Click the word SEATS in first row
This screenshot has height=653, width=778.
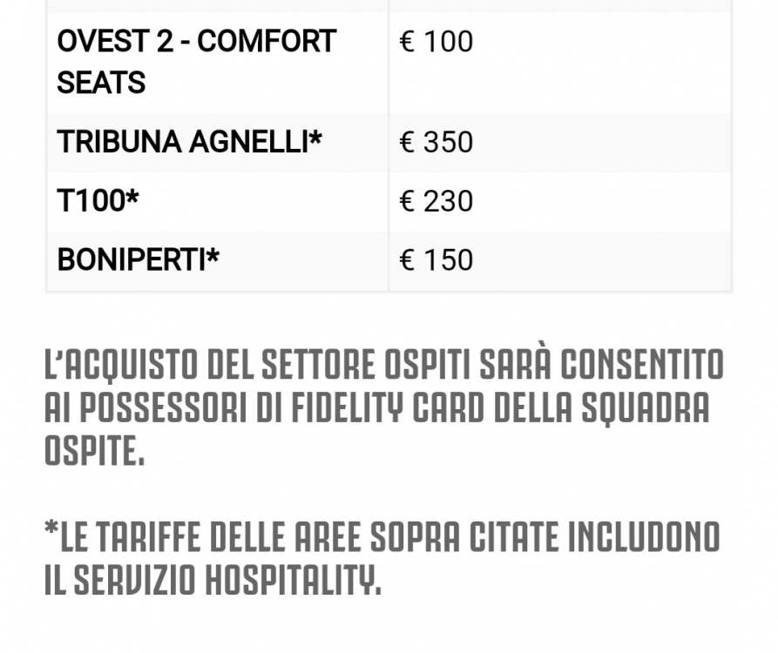tap(101, 83)
